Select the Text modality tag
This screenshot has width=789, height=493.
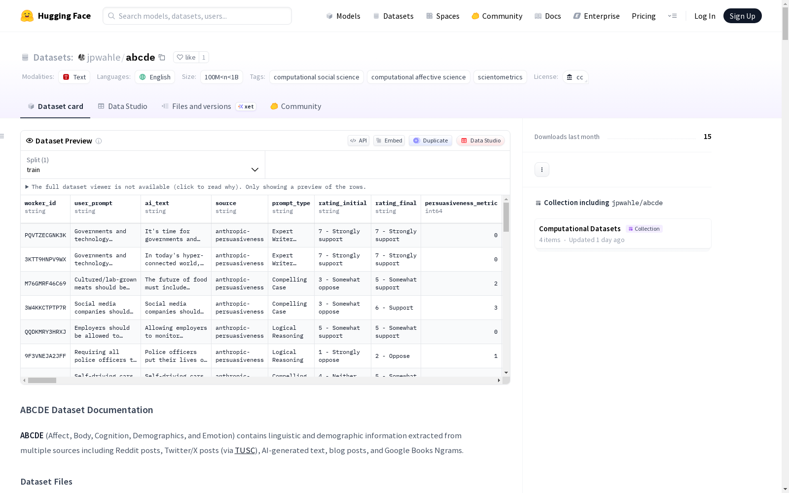click(x=74, y=77)
